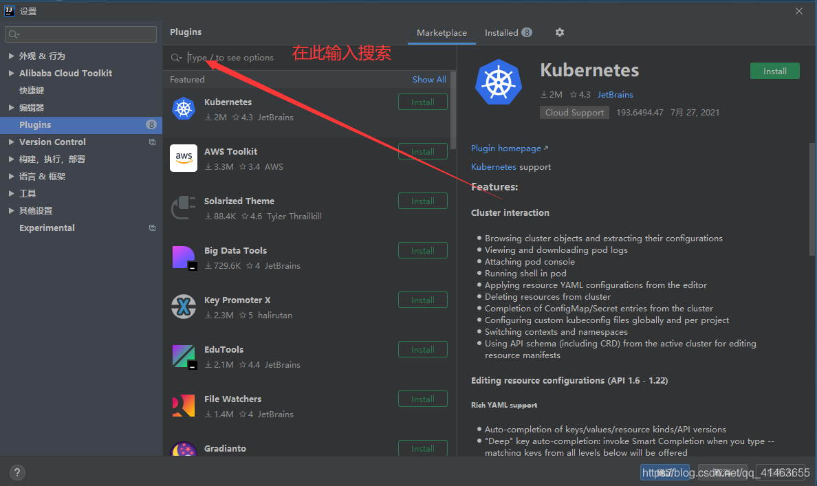Click the help question mark button
This screenshot has width=817, height=486.
click(x=17, y=472)
